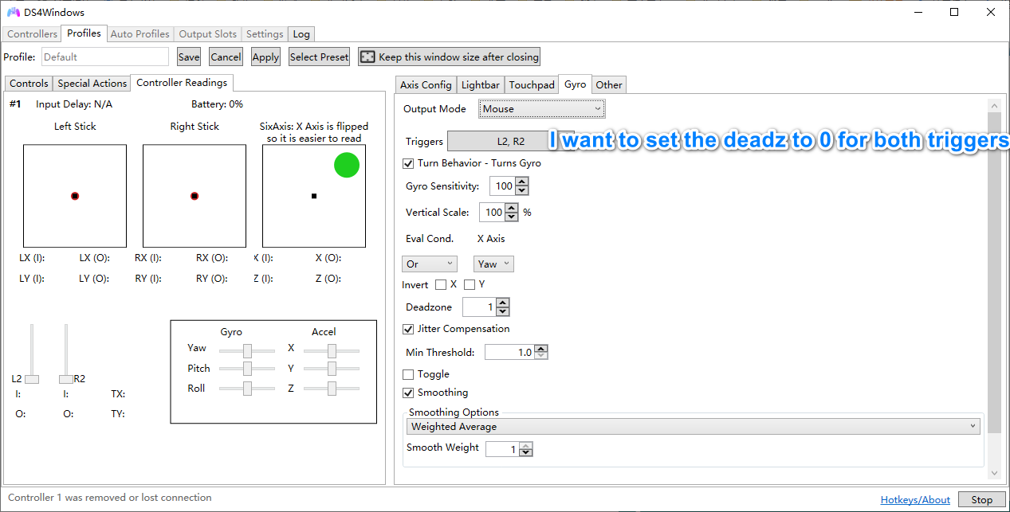Select the Controller Readings sub-tab
1010x512 pixels.
(182, 83)
